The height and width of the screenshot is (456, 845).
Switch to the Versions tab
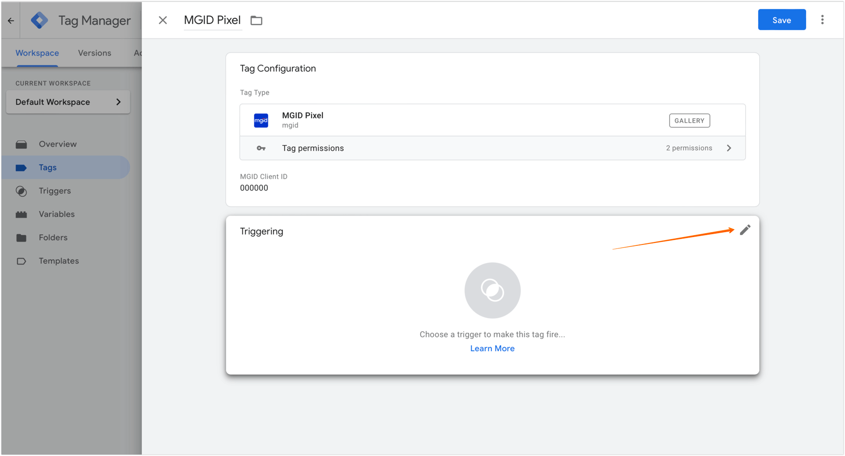coord(94,53)
